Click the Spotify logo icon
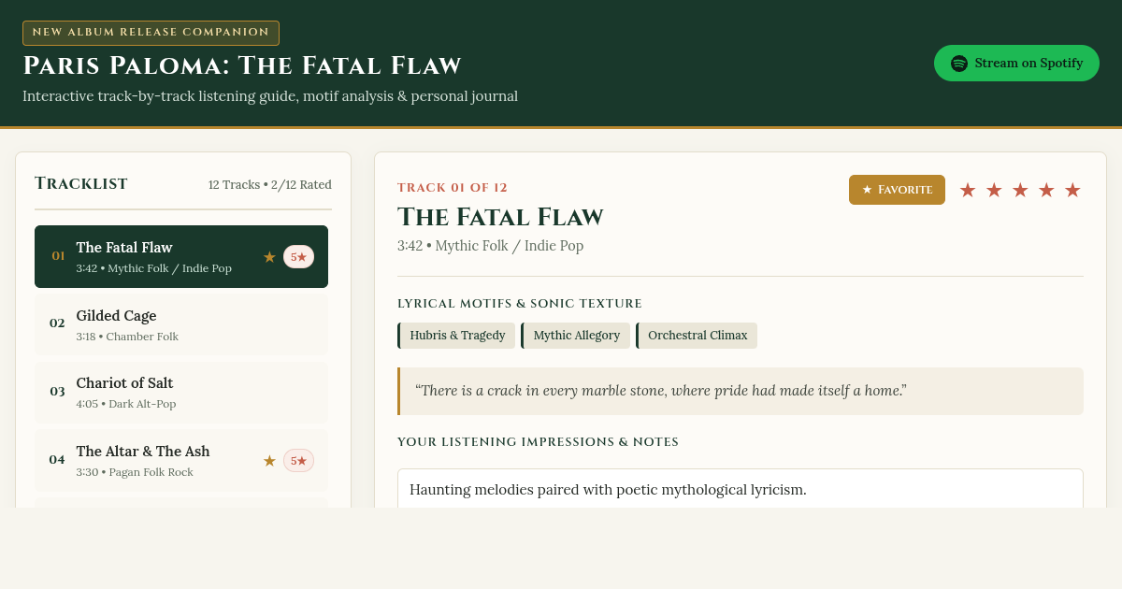 959,64
